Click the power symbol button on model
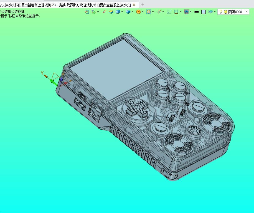Image resolution: width=254 pixels, height=213 pixels. pyautogui.click(x=193, y=130)
